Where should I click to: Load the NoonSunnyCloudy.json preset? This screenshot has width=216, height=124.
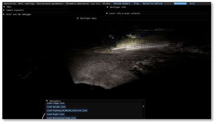pos(61,118)
